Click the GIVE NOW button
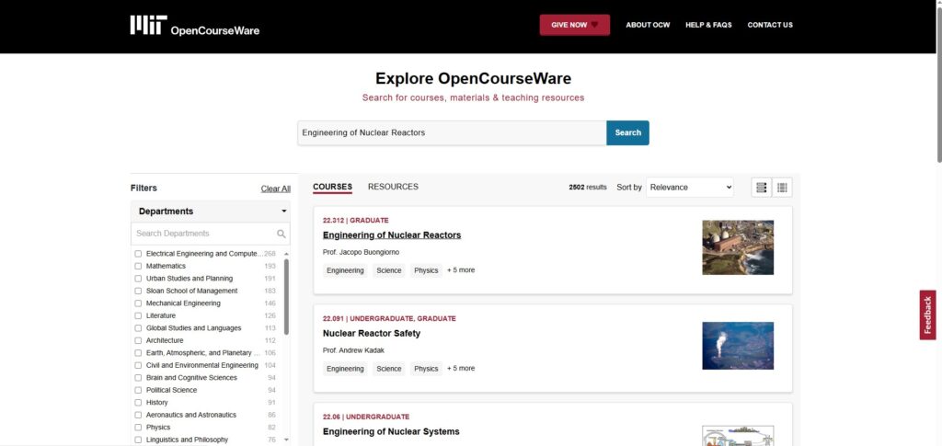Screen dimensions: 942x446 pos(574,25)
